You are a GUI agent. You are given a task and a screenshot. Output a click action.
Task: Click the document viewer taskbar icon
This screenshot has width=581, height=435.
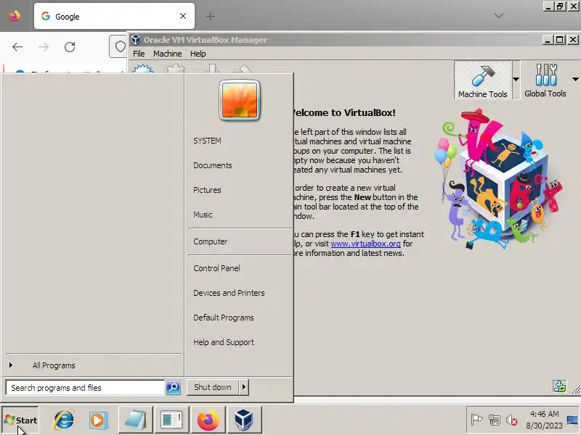click(171, 420)
